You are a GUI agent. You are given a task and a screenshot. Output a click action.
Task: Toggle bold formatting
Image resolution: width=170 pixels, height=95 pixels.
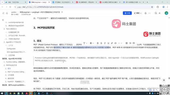coord(98,43)
